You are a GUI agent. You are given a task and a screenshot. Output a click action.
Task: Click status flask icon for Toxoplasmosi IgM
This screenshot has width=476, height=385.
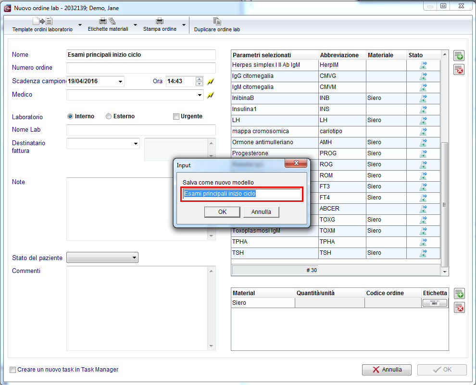[x=423, y=231]
